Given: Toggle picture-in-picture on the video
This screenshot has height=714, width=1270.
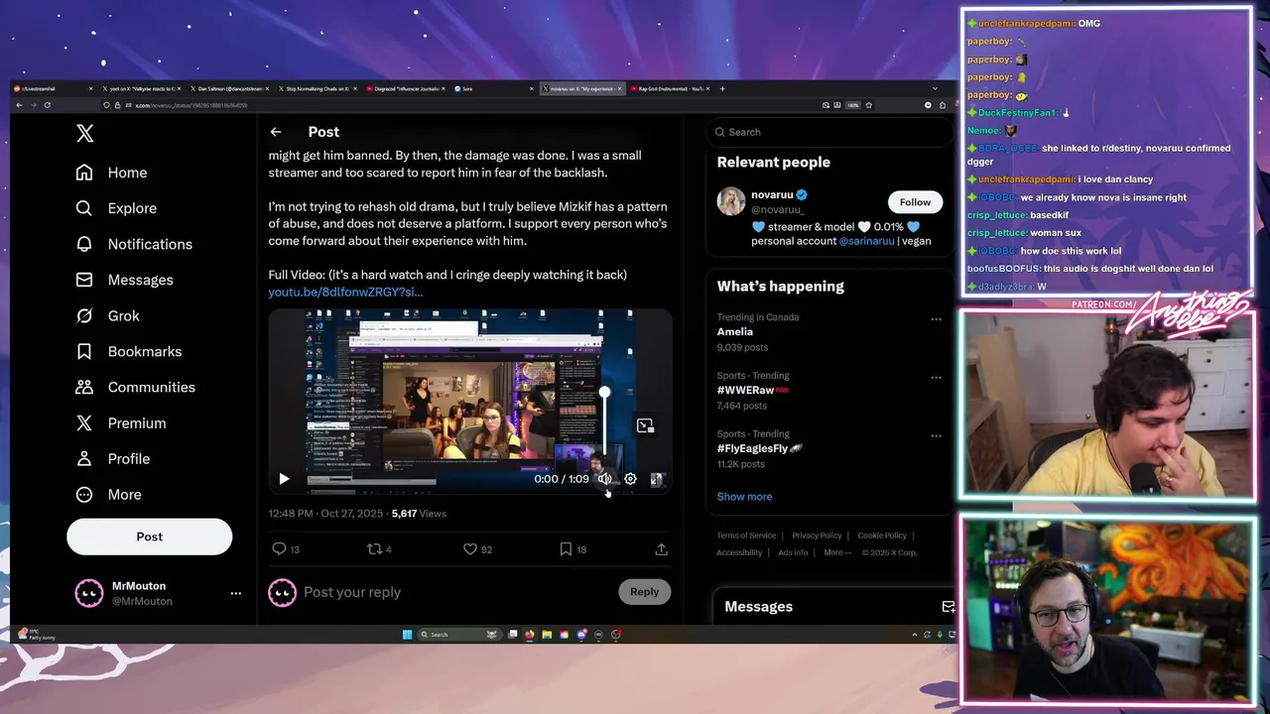Looking at the screenshot, I should (x=645, y=425).
